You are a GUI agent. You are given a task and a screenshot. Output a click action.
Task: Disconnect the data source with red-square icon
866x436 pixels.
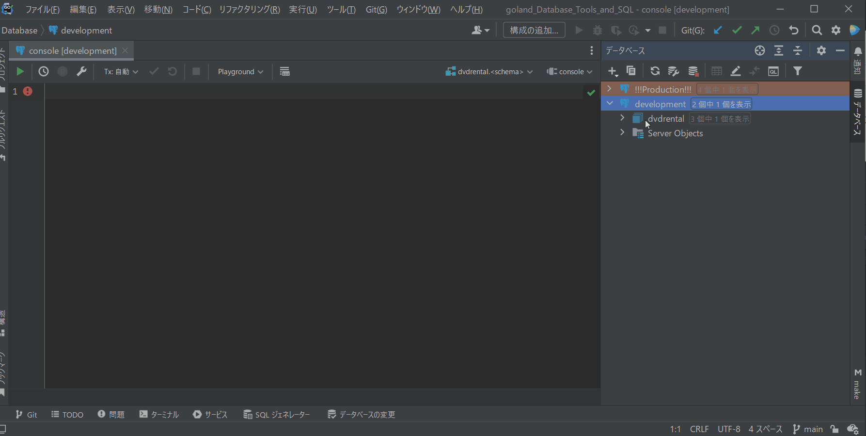[693, 71]
